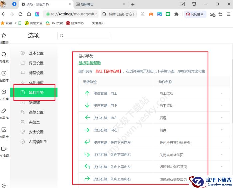Viewport: 233px width, 188px height.
Task: Open the downloads icon
Action: 213,14
